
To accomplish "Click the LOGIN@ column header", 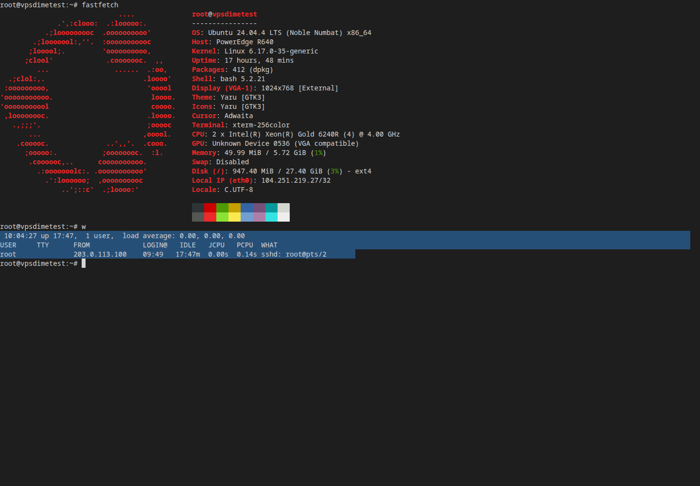I will tap(155, 245).
